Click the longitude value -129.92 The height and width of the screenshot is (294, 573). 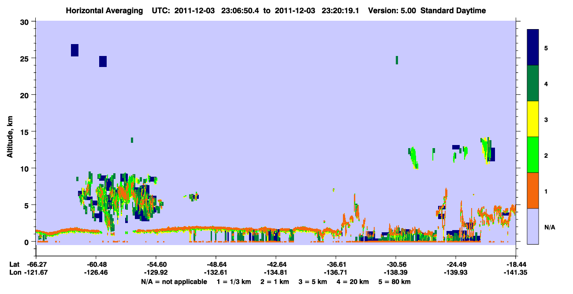coord(156,272)
